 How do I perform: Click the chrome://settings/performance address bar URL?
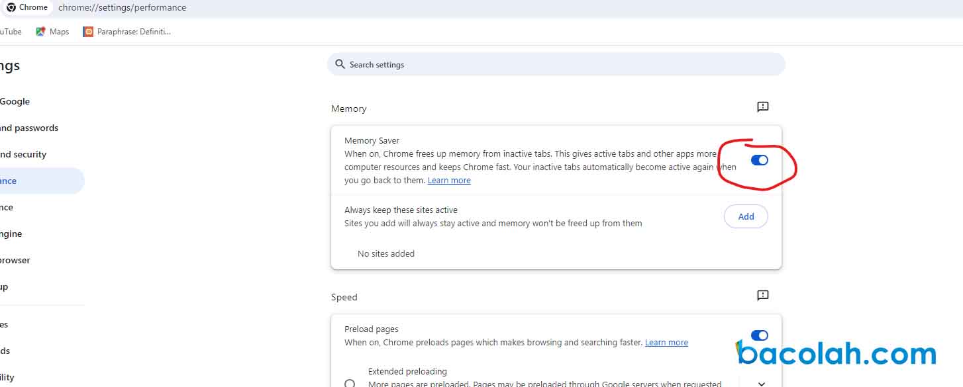click(x=122, y=7)
